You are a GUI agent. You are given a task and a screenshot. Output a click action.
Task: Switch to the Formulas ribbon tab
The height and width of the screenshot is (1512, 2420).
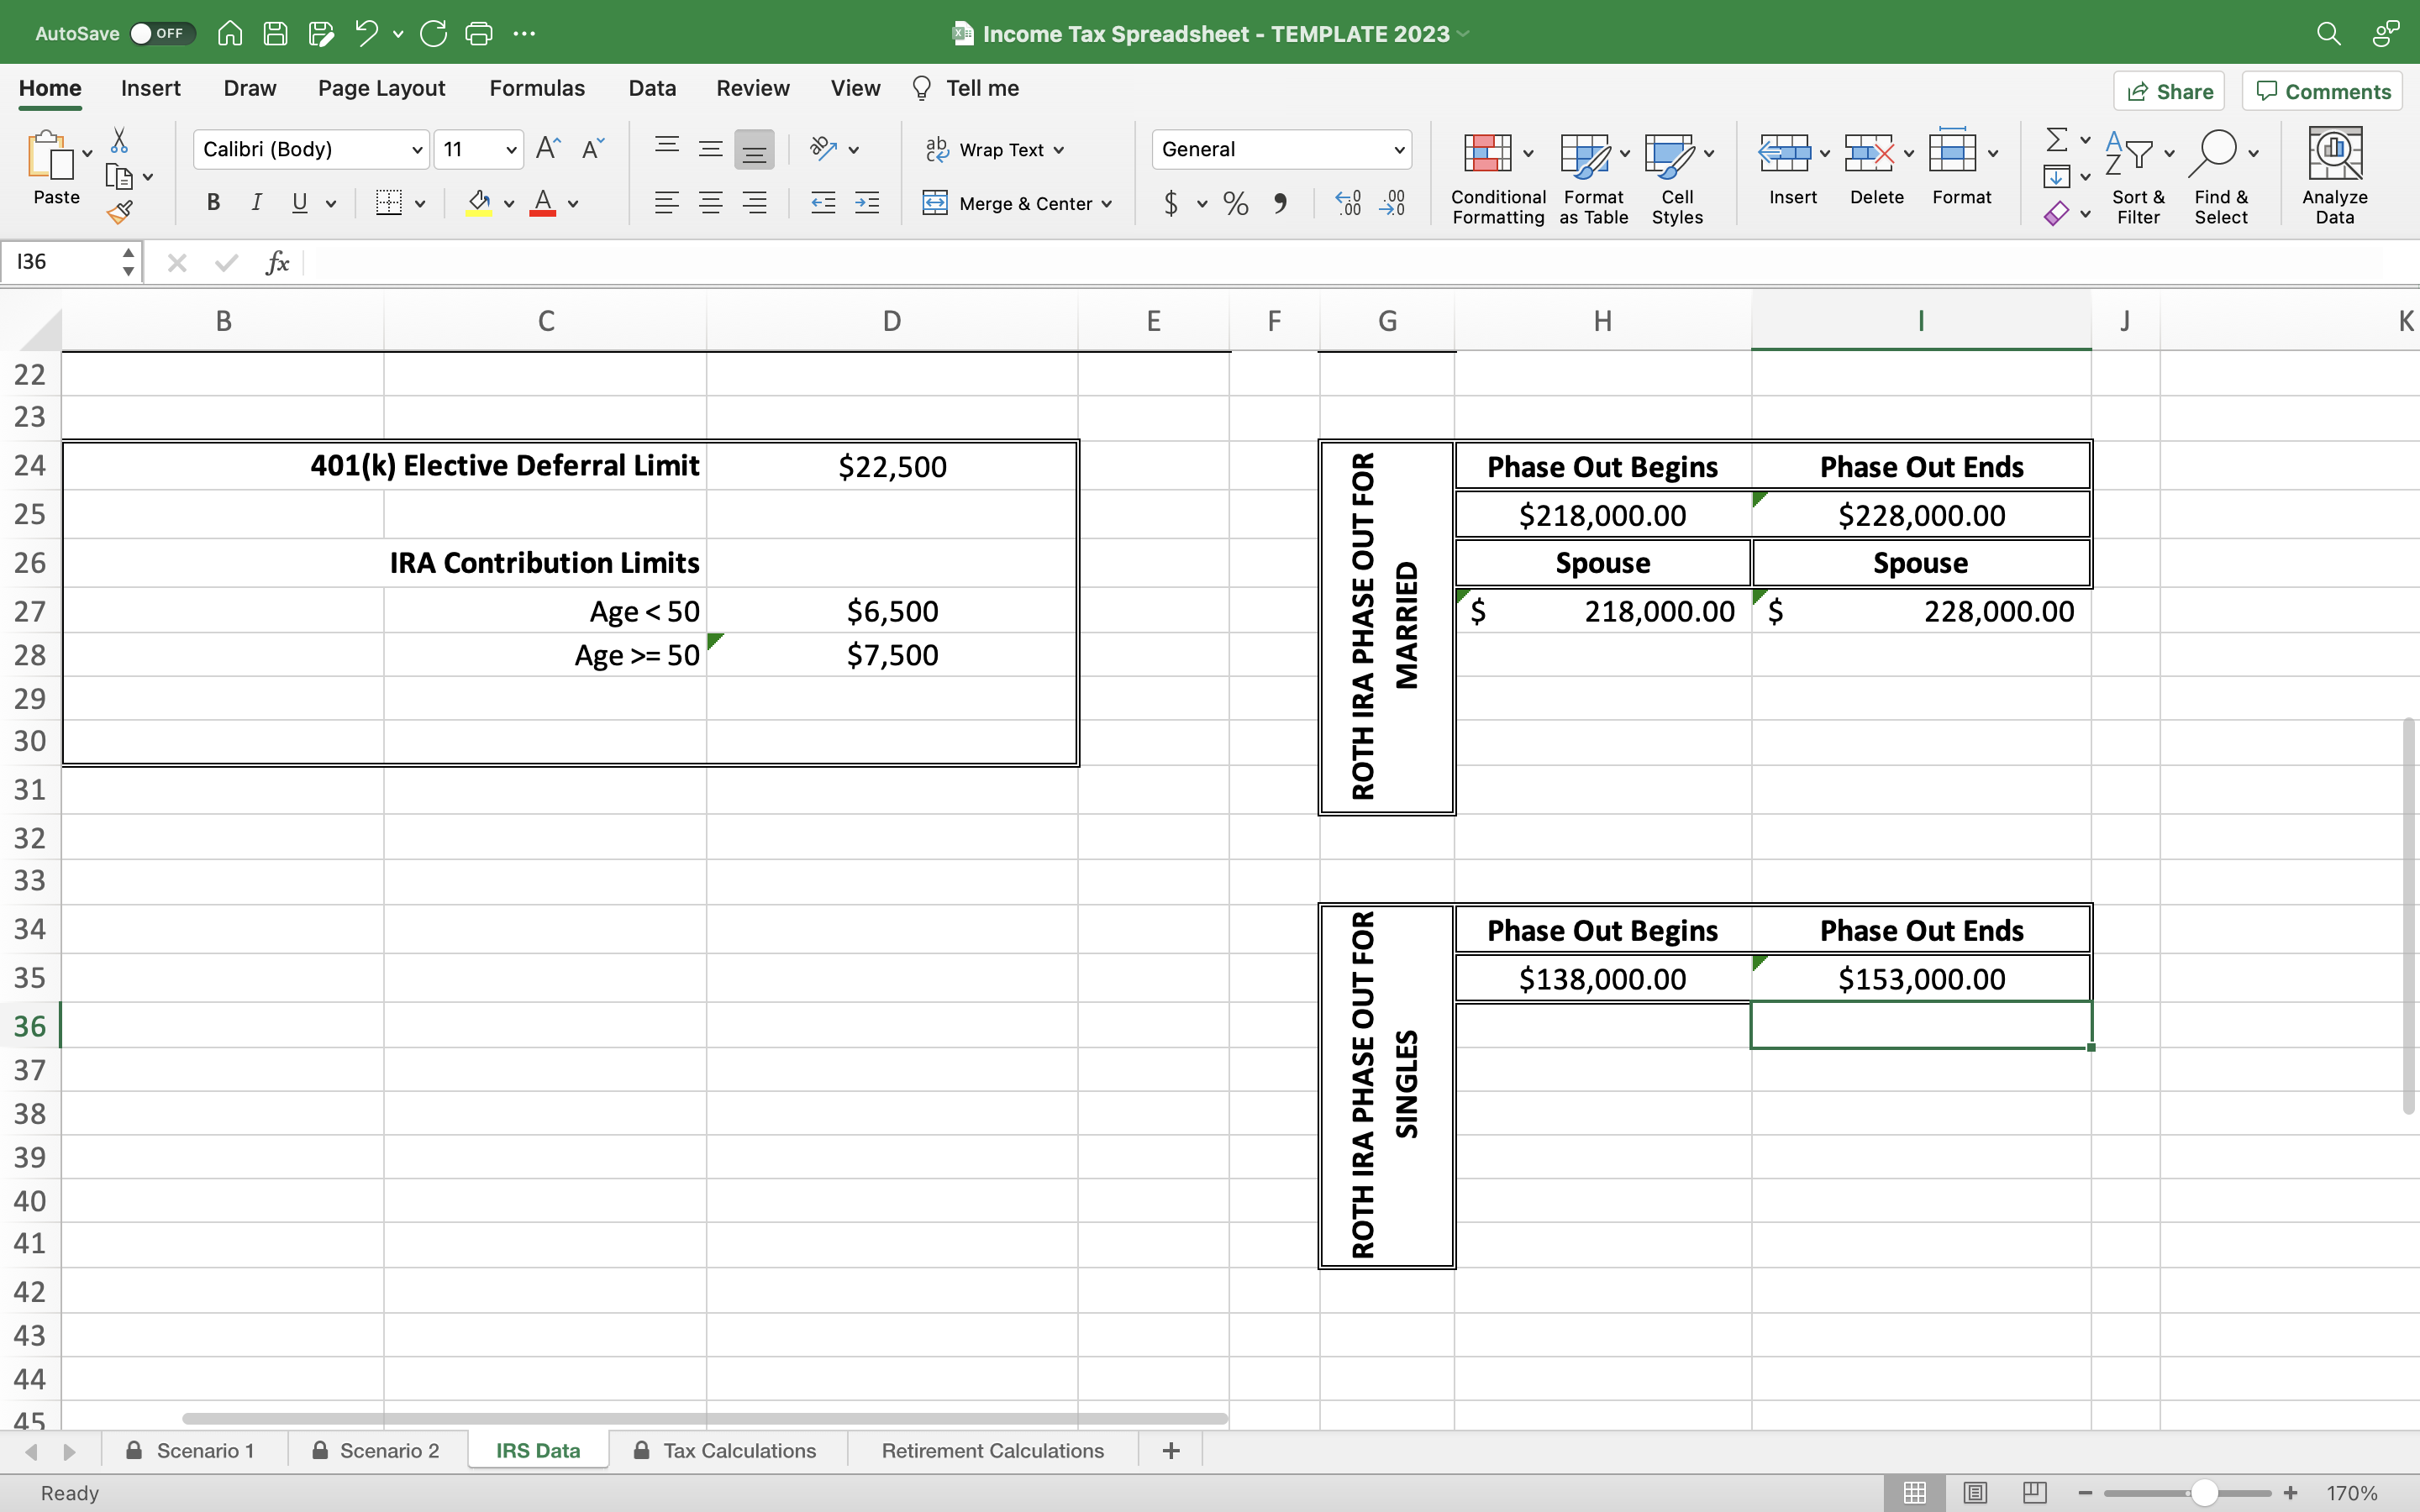(537, 88)
